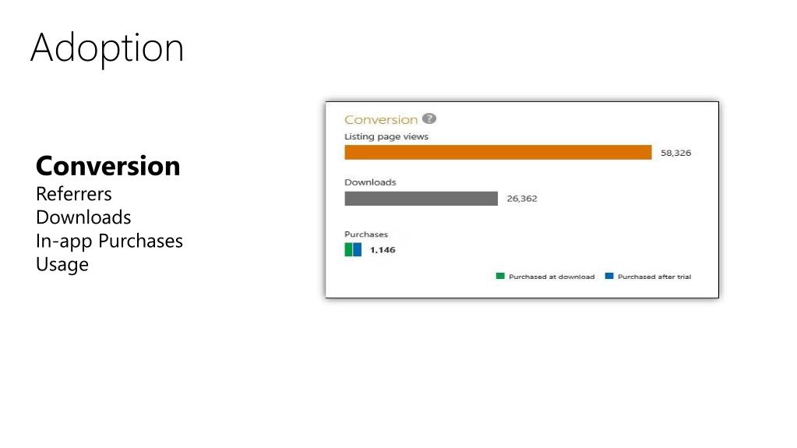
Task: Select In-app Purchases in left list
Action: point(109,241)
